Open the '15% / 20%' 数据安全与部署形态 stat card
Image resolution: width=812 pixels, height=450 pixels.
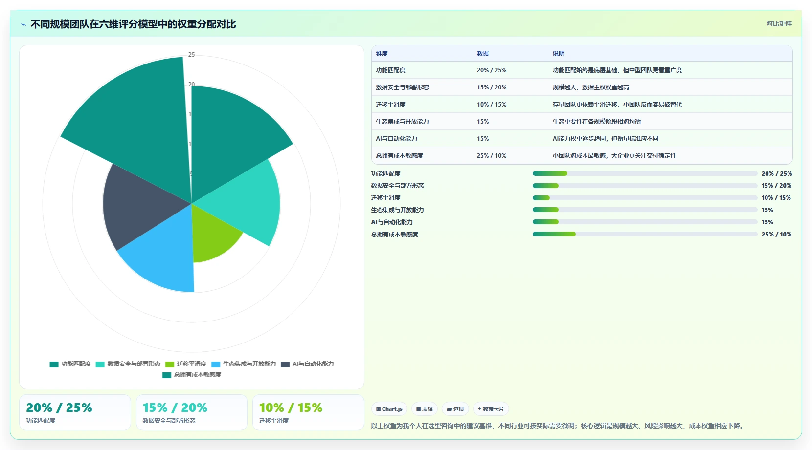191,412
